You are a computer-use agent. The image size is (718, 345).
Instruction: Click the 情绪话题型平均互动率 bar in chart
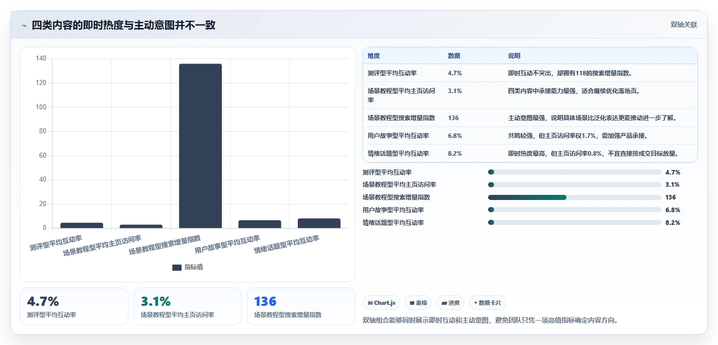click(x=319, y=223)
